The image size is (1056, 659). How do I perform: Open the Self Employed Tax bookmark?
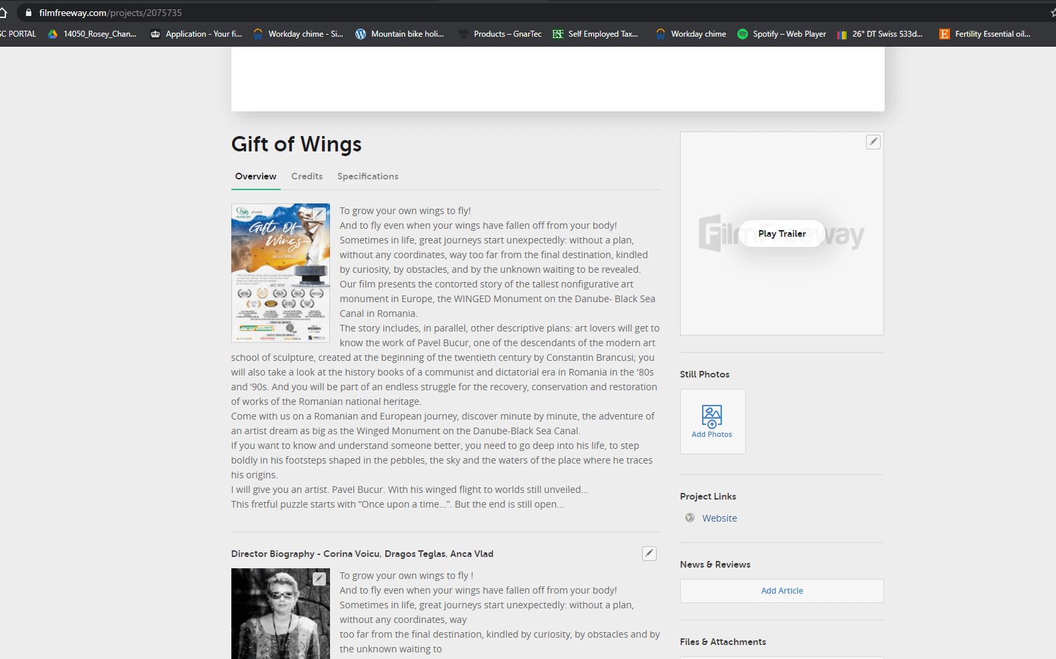click(595, 34)
